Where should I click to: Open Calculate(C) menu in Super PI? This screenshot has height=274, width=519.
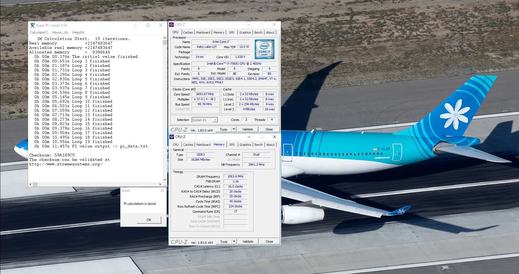[39, 32]
